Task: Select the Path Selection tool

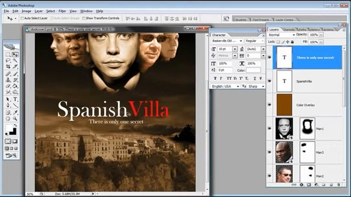Action: [8, 99]
